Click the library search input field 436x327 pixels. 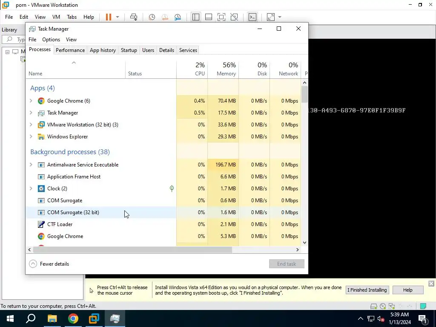[14, 39]
